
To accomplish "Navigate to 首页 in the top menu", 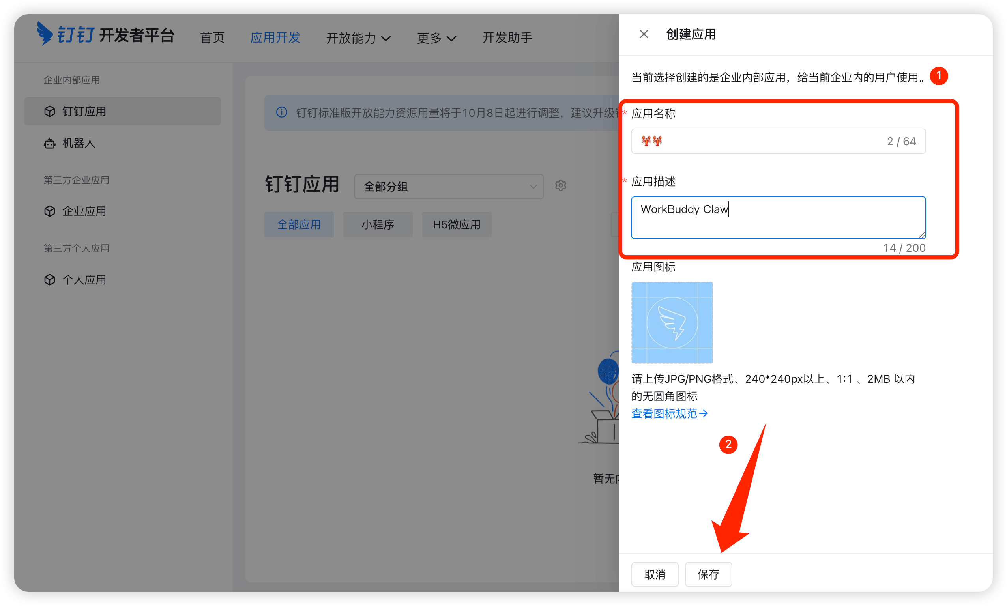I will (x=212, y=37).
